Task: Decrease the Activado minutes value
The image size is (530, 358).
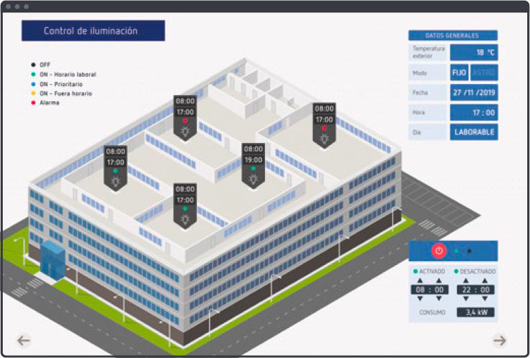Action: pos(438,299)
